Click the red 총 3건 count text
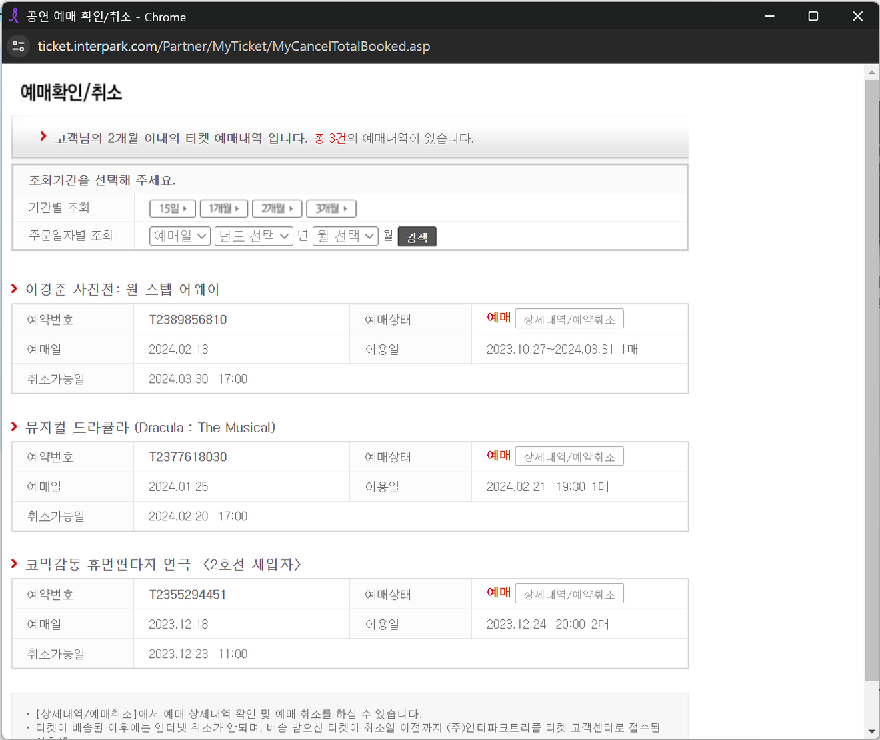Screen dimensions: 880x740 pyautogui.click(x=330, y=138)
